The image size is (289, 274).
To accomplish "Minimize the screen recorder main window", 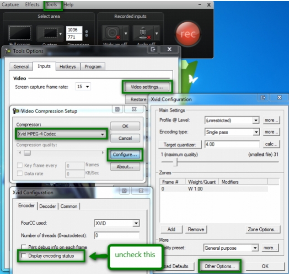I will tap(200, 5).
